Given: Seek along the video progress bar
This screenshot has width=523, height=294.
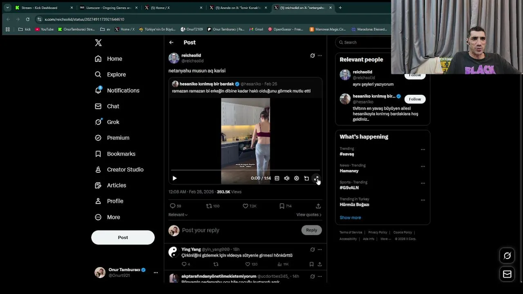Looking at the screenshot, I should click(245, 170).
